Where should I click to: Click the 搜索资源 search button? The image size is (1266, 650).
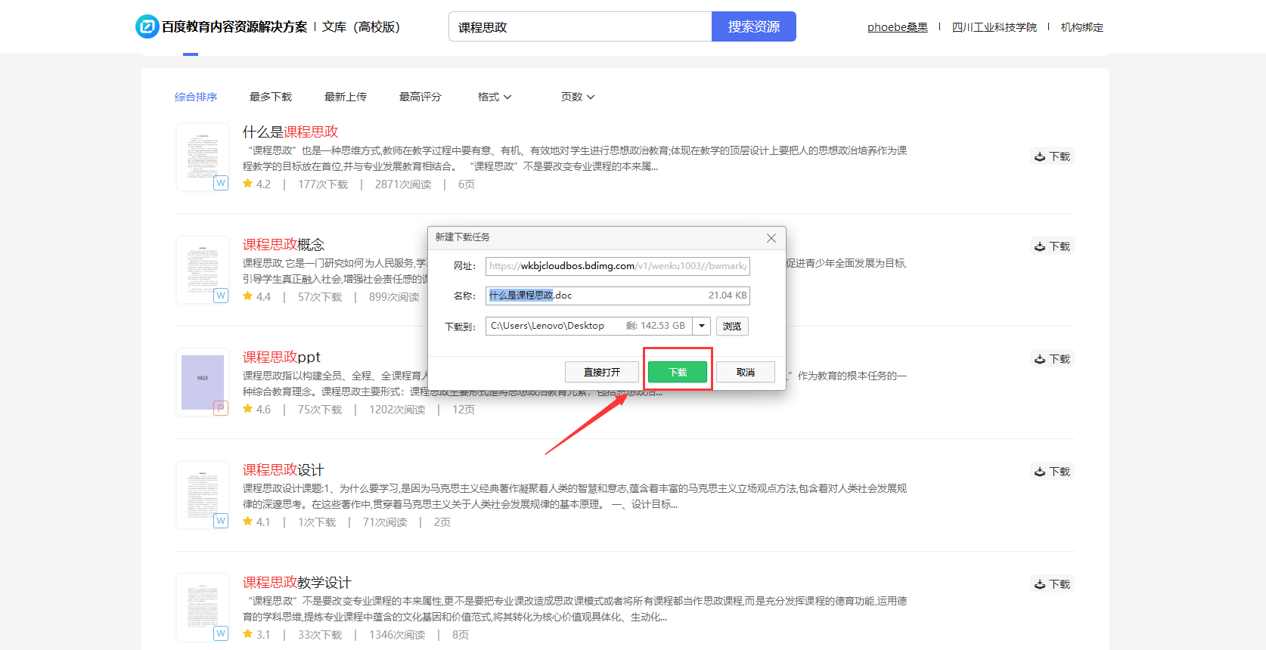753,26
